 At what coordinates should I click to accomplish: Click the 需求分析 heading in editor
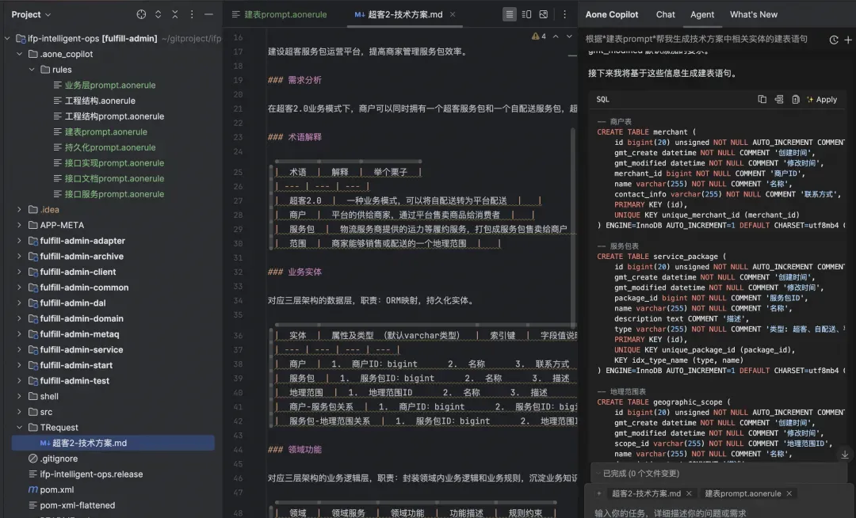pyautogui.click(x=304, y=80)
